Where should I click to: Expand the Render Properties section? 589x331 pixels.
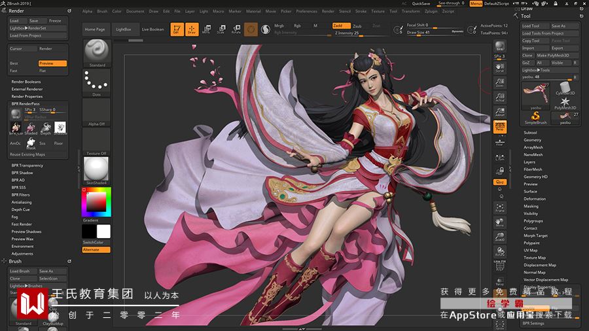pyautogui.click(x=27, y=96)
